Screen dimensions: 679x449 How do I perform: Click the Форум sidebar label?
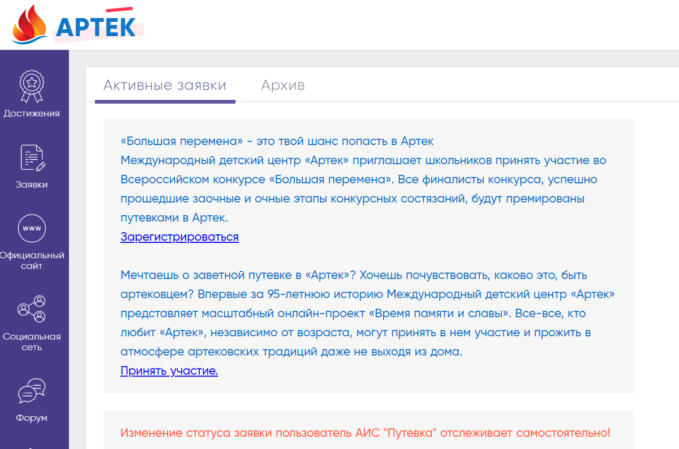[32, 418]
